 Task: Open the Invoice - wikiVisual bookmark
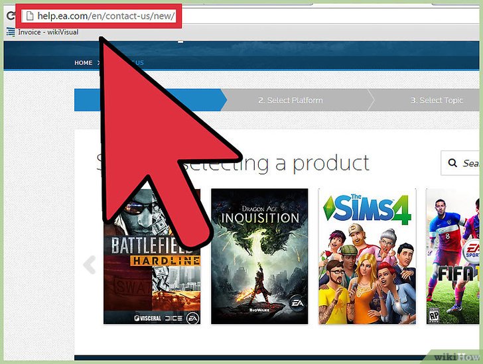42,32
